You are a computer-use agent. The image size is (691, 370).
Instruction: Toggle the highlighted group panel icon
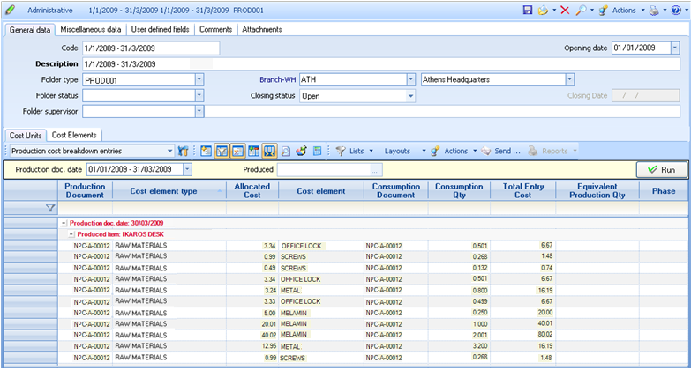pyautogui.click(x=237, y=151)
